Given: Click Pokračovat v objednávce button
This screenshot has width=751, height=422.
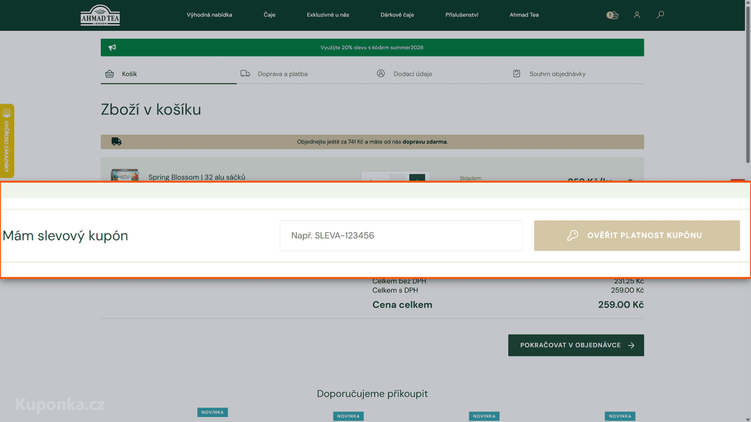Looking at the screenshot, I should pyautogui.click(x=576, y=345).
